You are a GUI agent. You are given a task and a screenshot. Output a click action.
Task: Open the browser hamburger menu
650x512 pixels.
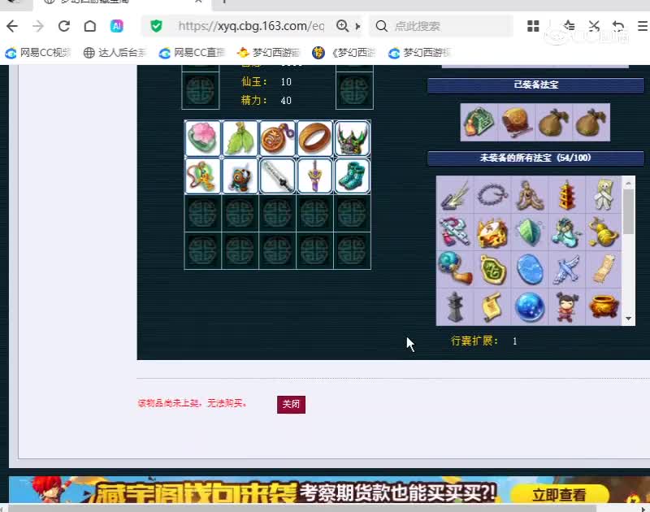pos(643,26)
